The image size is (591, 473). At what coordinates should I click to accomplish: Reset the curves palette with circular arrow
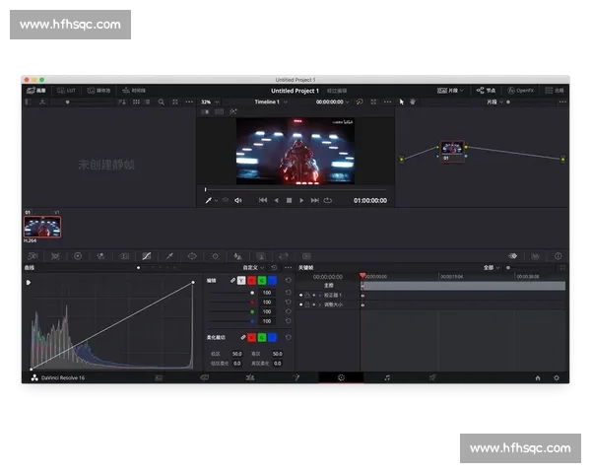[x=274, y=268]
